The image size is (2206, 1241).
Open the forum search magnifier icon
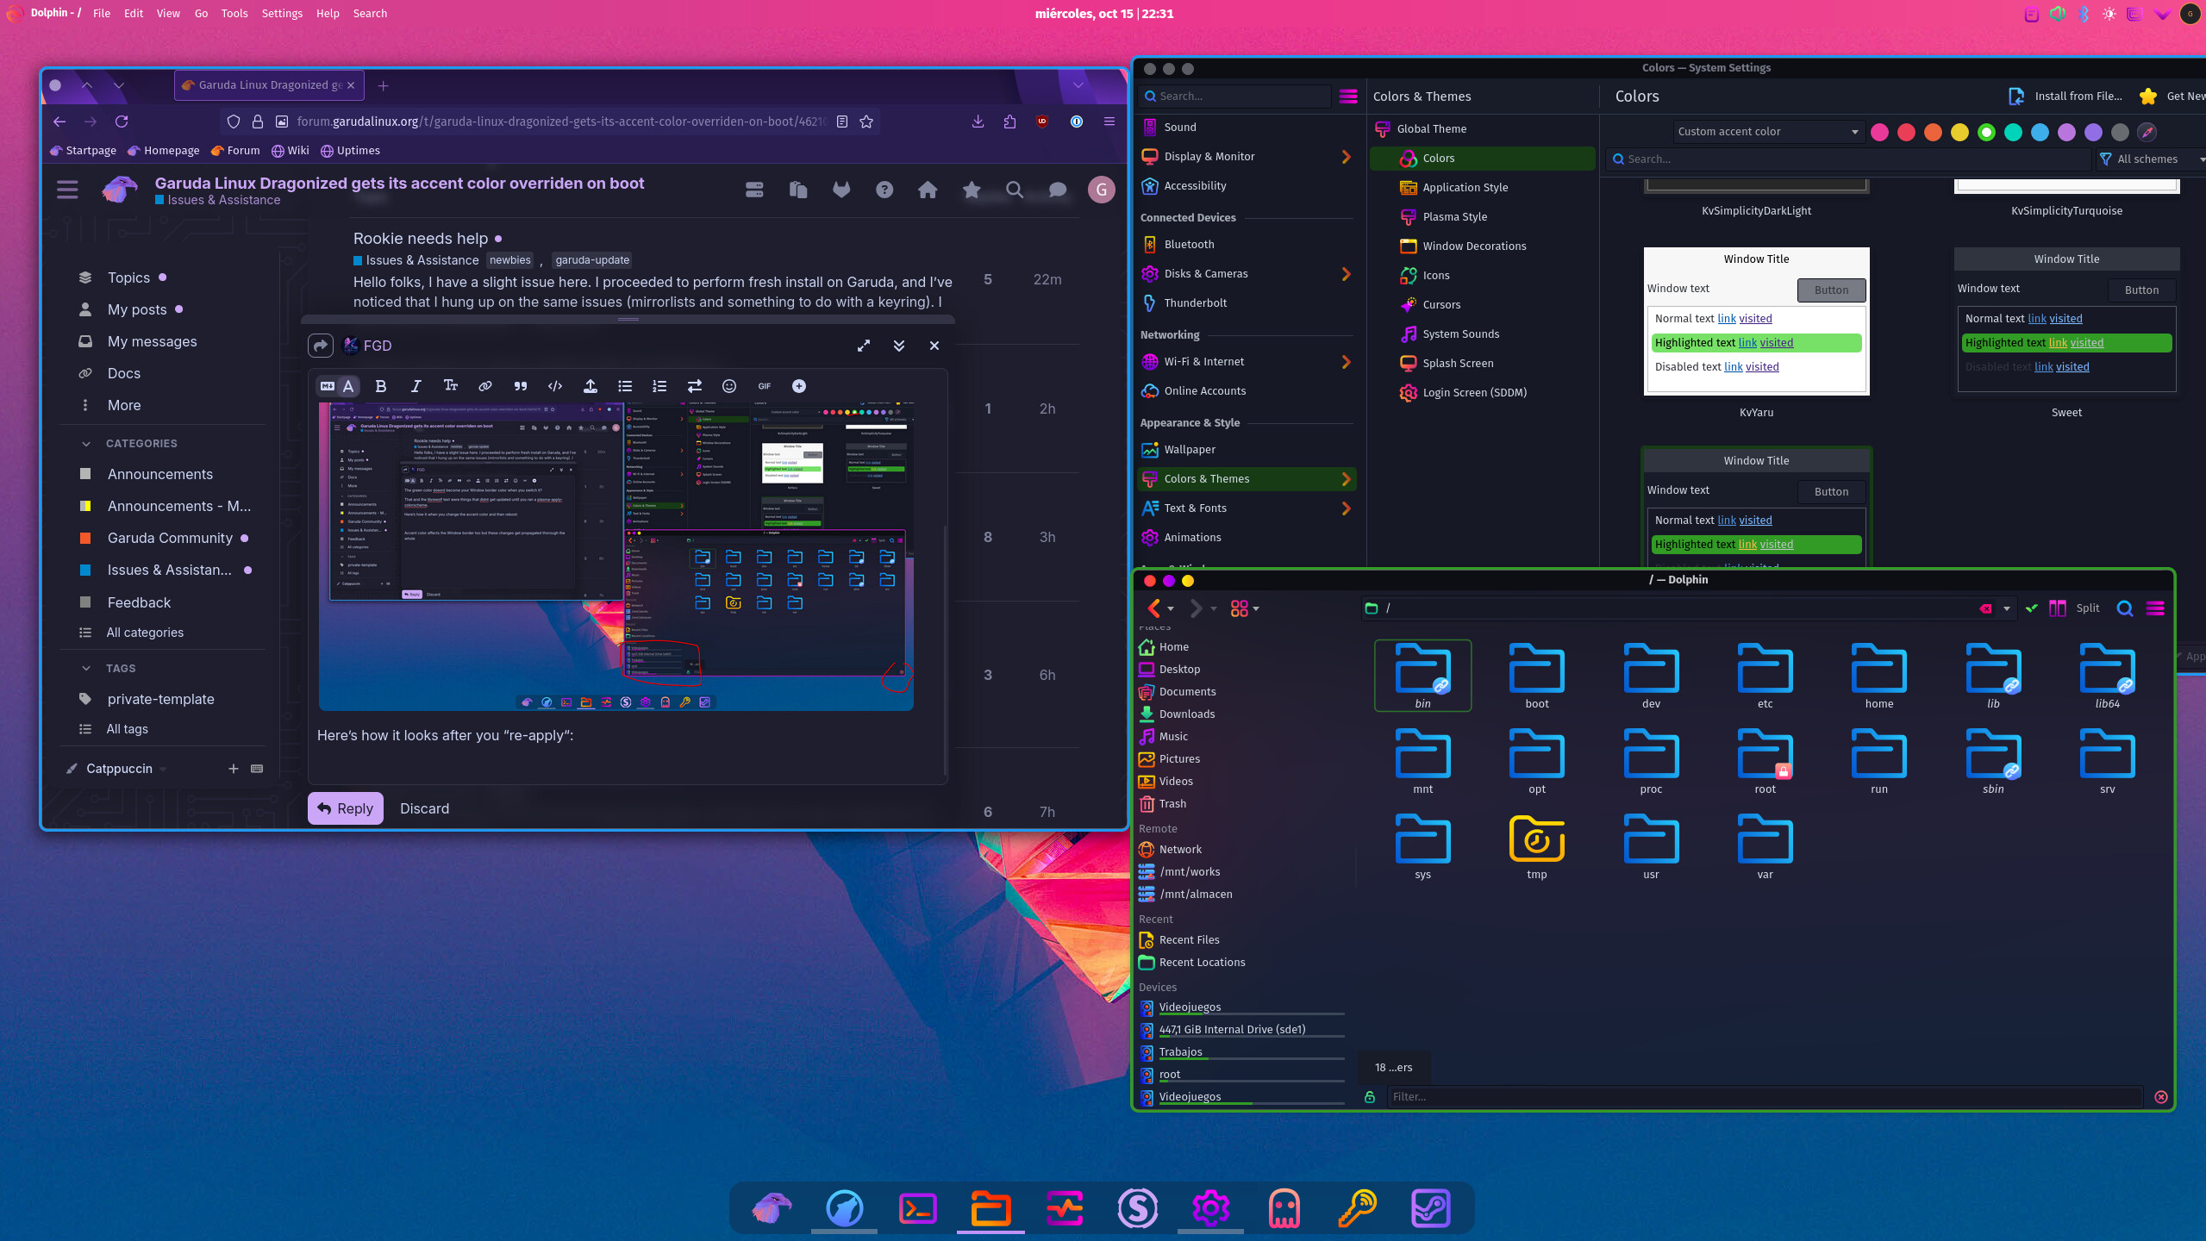[x=1015, y=190]
